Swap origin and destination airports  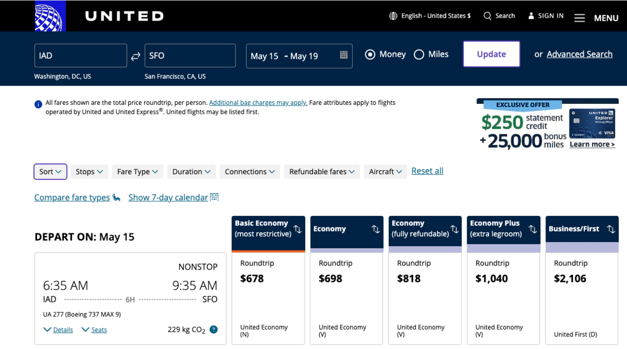[136, 56]
